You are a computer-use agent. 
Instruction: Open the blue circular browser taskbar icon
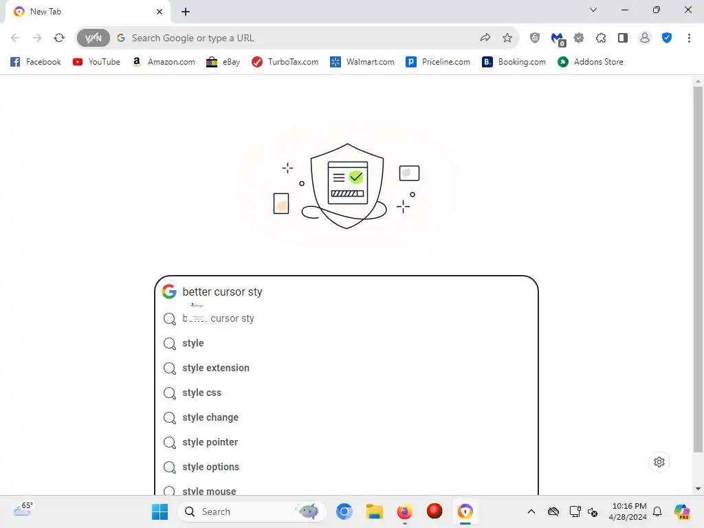[x=344, y=511]
